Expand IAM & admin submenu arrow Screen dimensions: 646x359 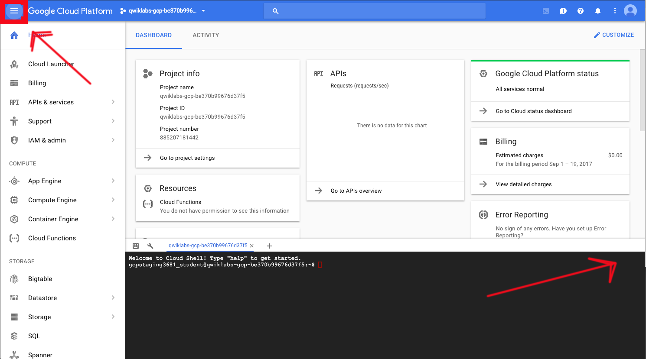click(113, 140)
